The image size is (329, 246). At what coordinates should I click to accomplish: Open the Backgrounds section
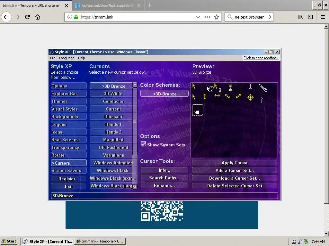69,117
